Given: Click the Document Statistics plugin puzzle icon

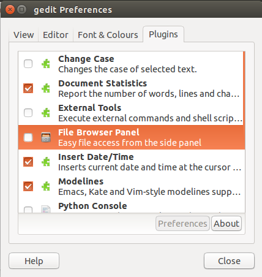Looking at the screenshot, I should [46, 88].
